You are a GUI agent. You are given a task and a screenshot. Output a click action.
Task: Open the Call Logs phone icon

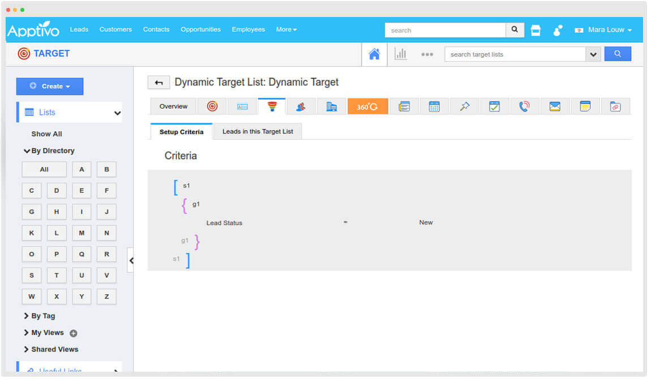(x=524, y=106)
